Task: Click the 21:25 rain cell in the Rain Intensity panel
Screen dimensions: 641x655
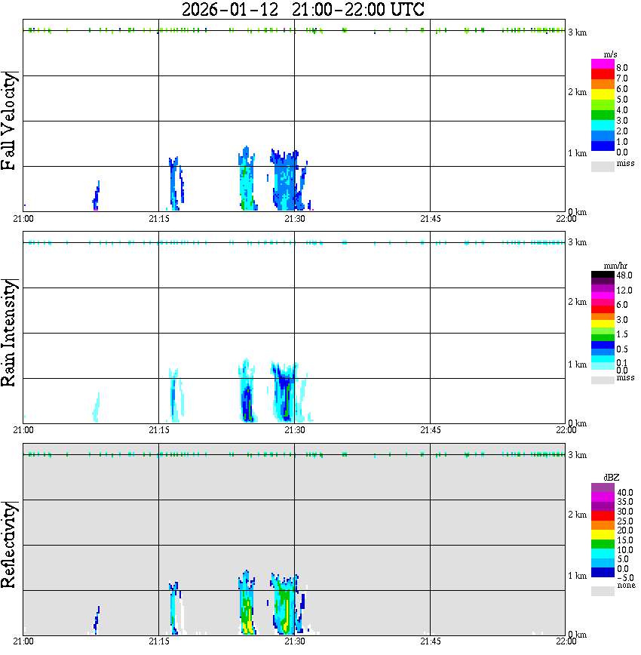Action: point(247,390)
